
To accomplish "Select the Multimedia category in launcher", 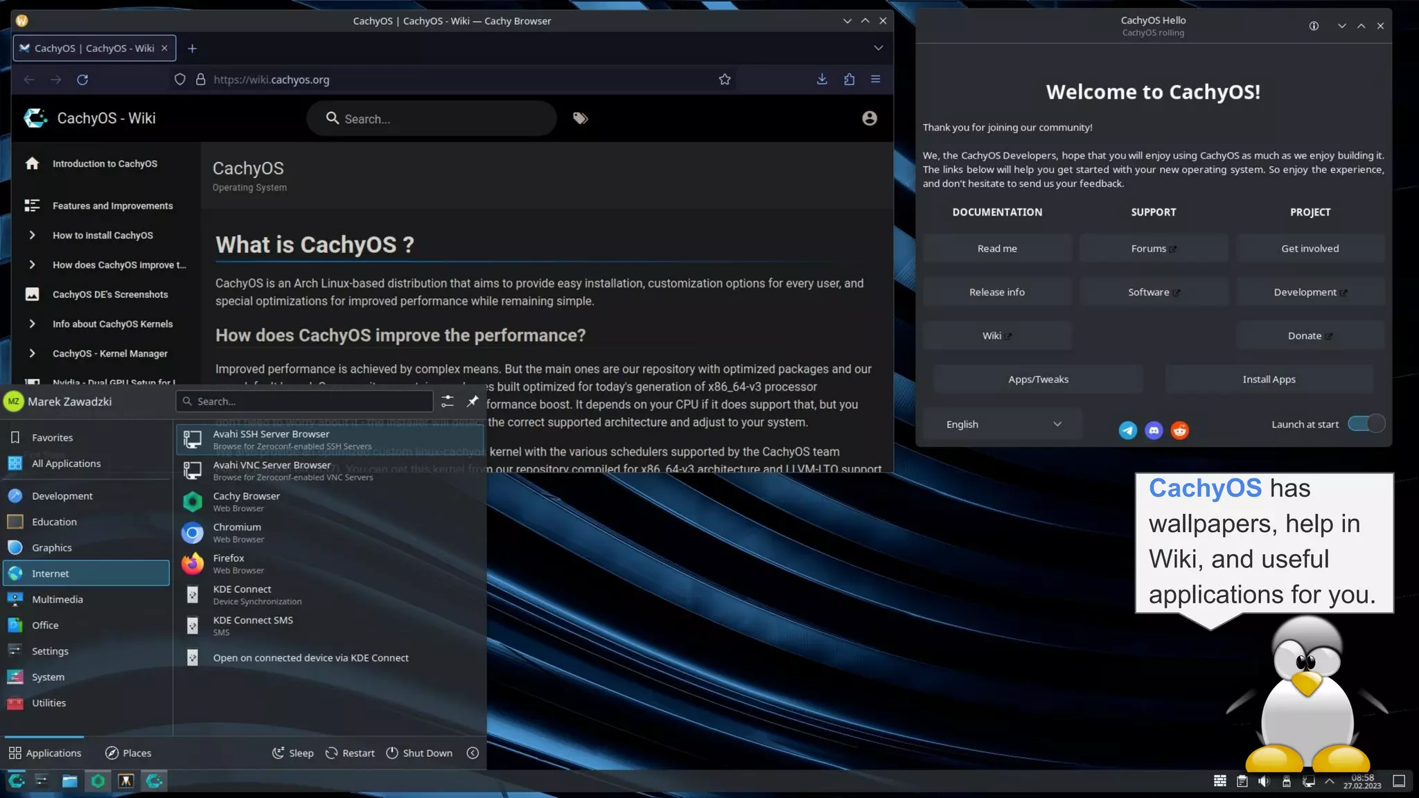I will 87,599.
